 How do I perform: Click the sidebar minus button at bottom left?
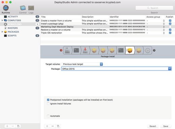pyautogui.click(x=13, y=126)
